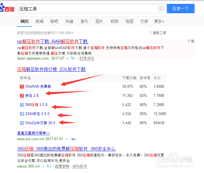Click the bowtie icon after zol.com.cn
Screen dimensions: 204x173
click(74, 139)
